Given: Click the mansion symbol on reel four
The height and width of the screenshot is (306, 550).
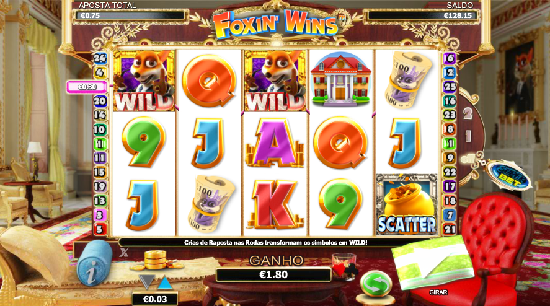Looking at the screenshot, I should click(x=340, y=79).
